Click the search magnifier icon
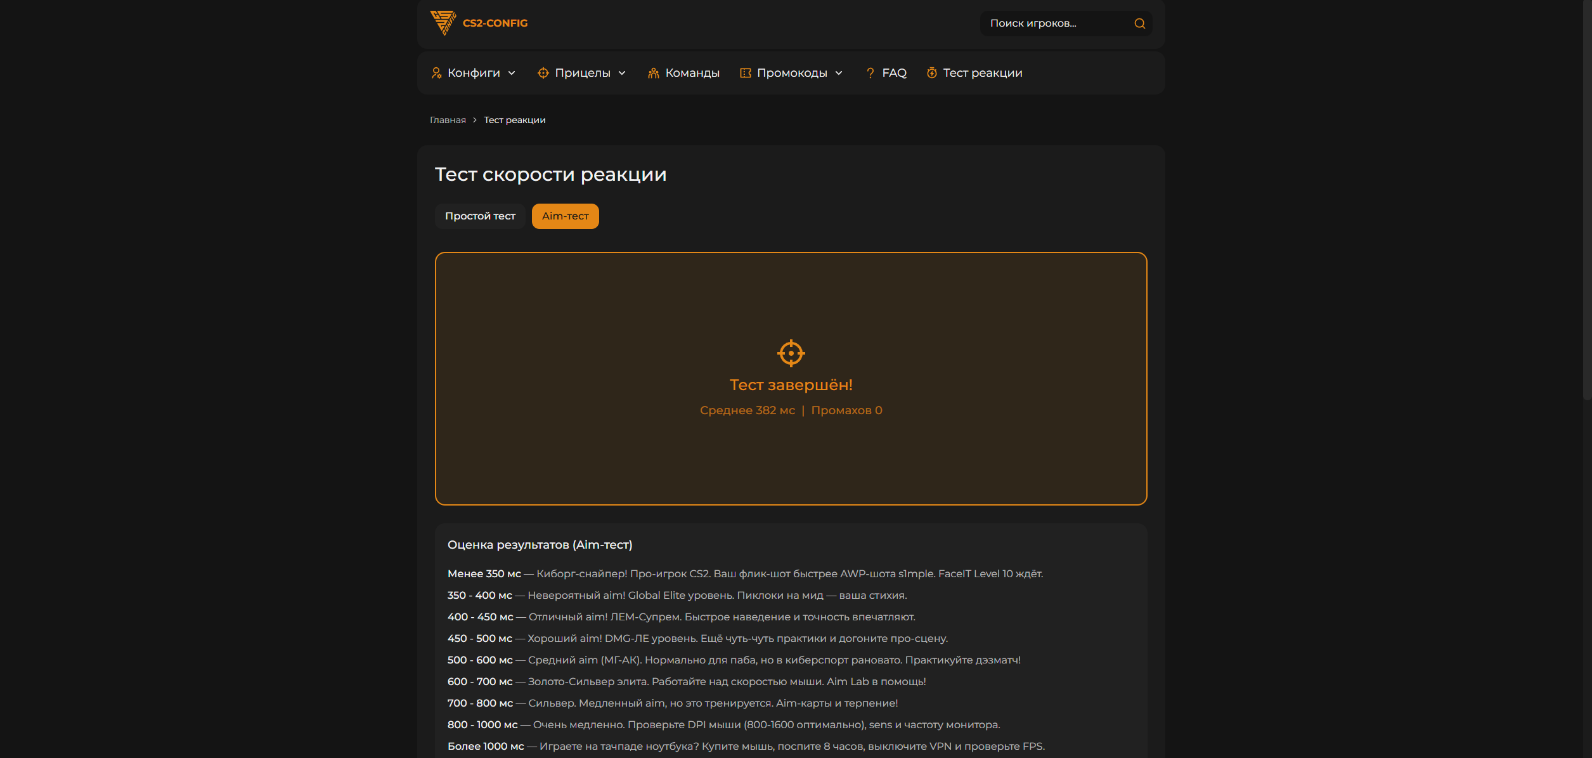The height and width of the screenshot is (758, 1592). pyautogui.click(x=1139, y=23)
